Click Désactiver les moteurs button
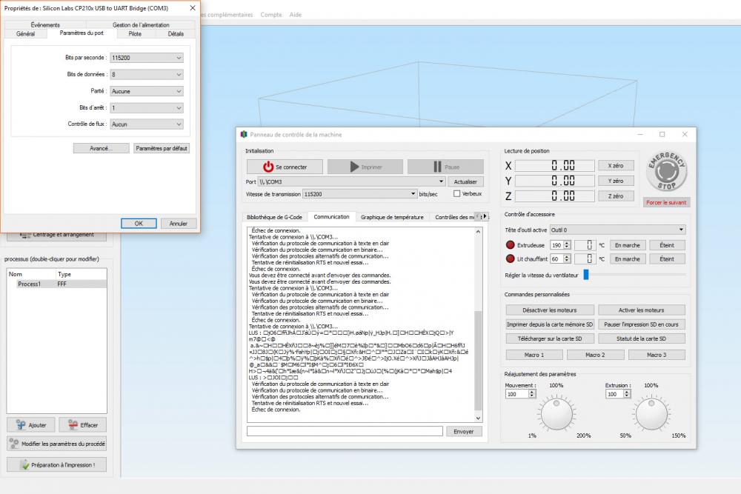 pos(550,310)
